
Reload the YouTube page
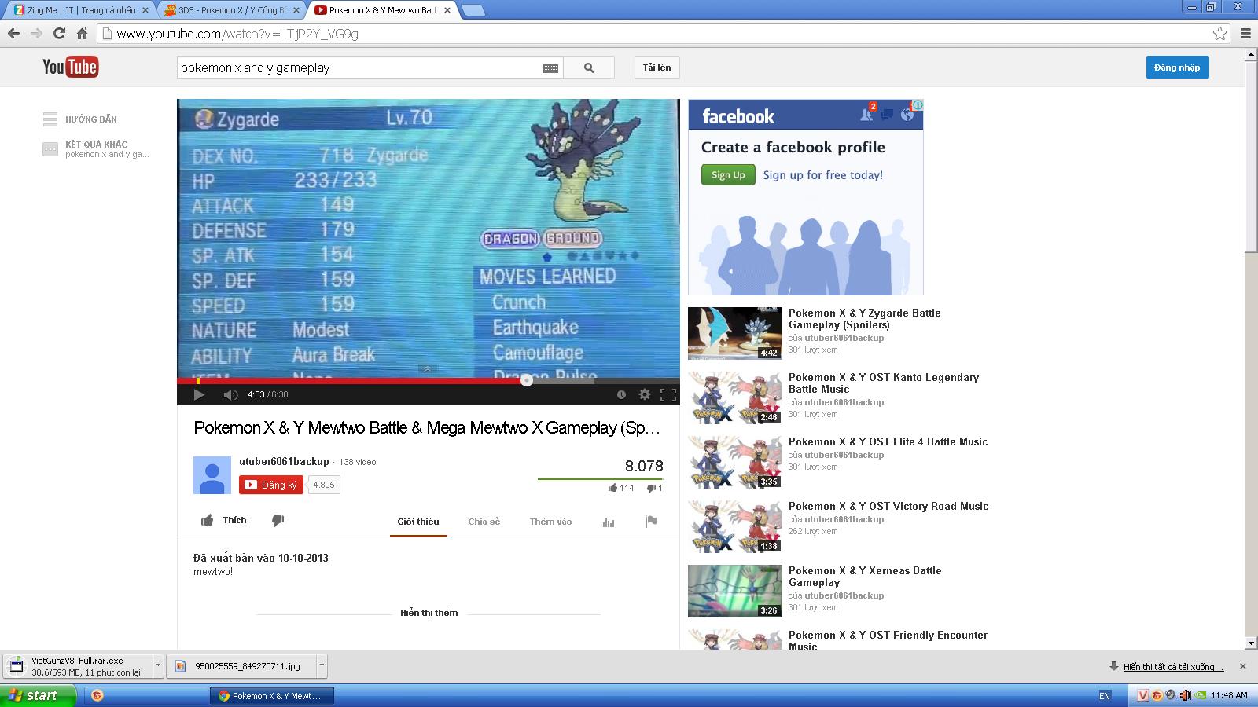59,34
